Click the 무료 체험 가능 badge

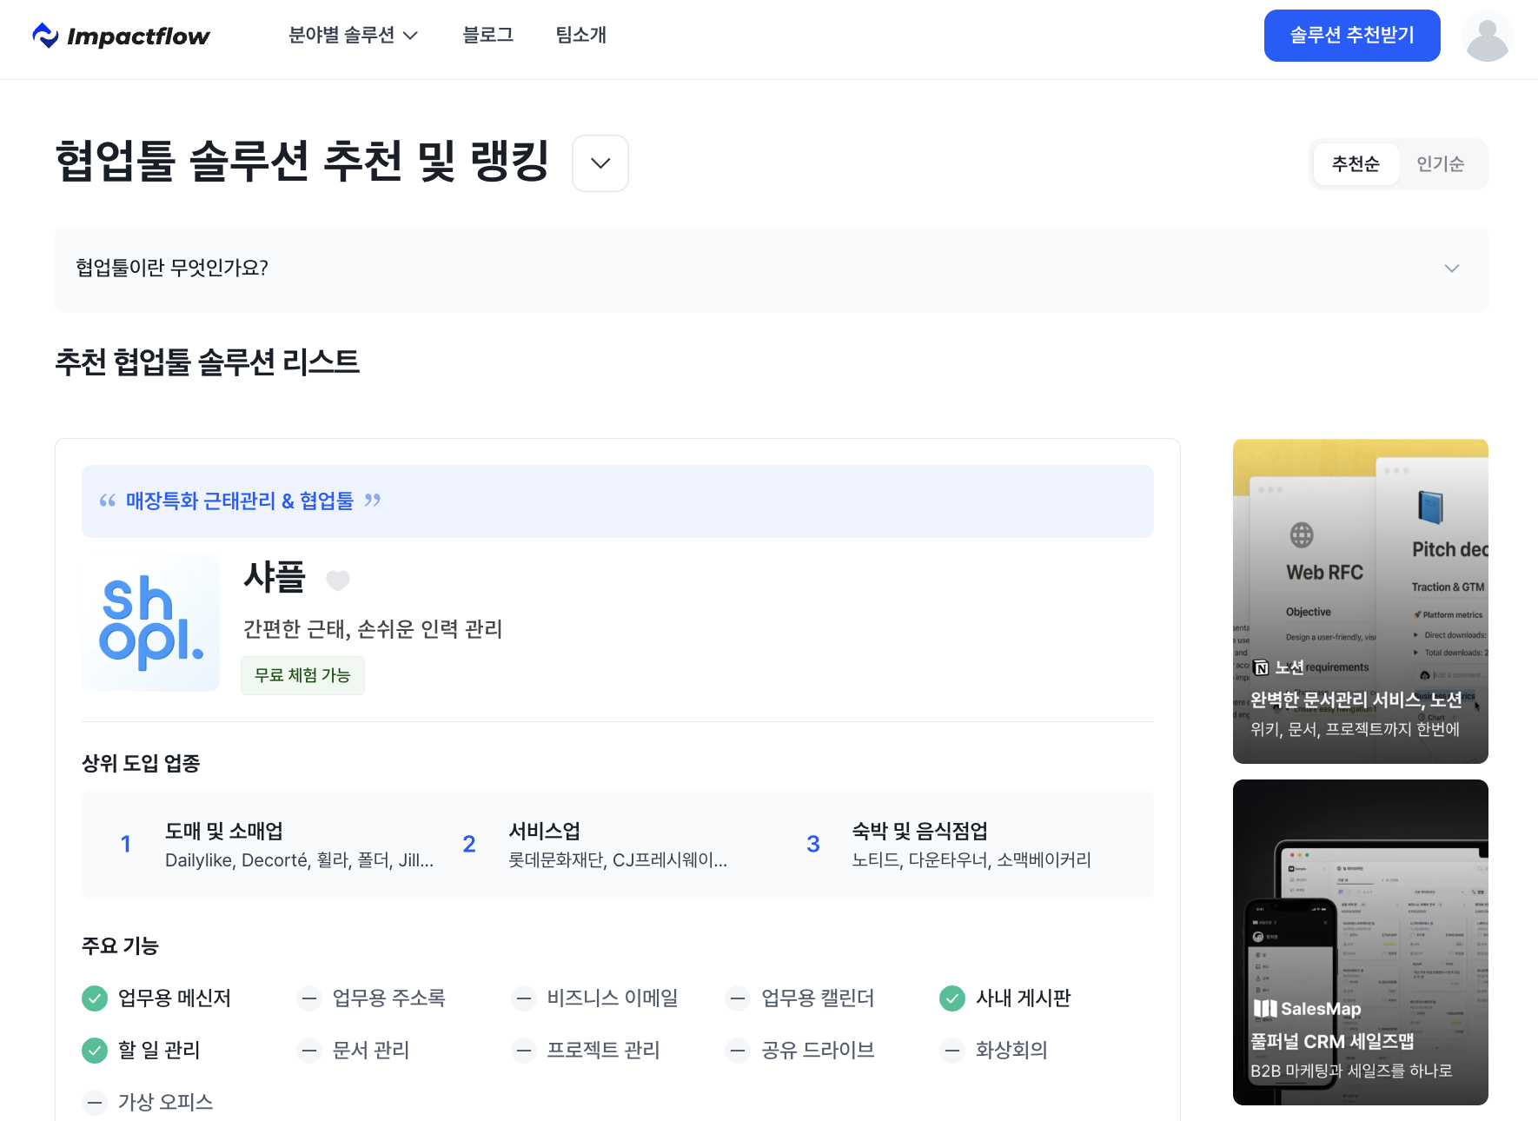click(x=302, y=675)
